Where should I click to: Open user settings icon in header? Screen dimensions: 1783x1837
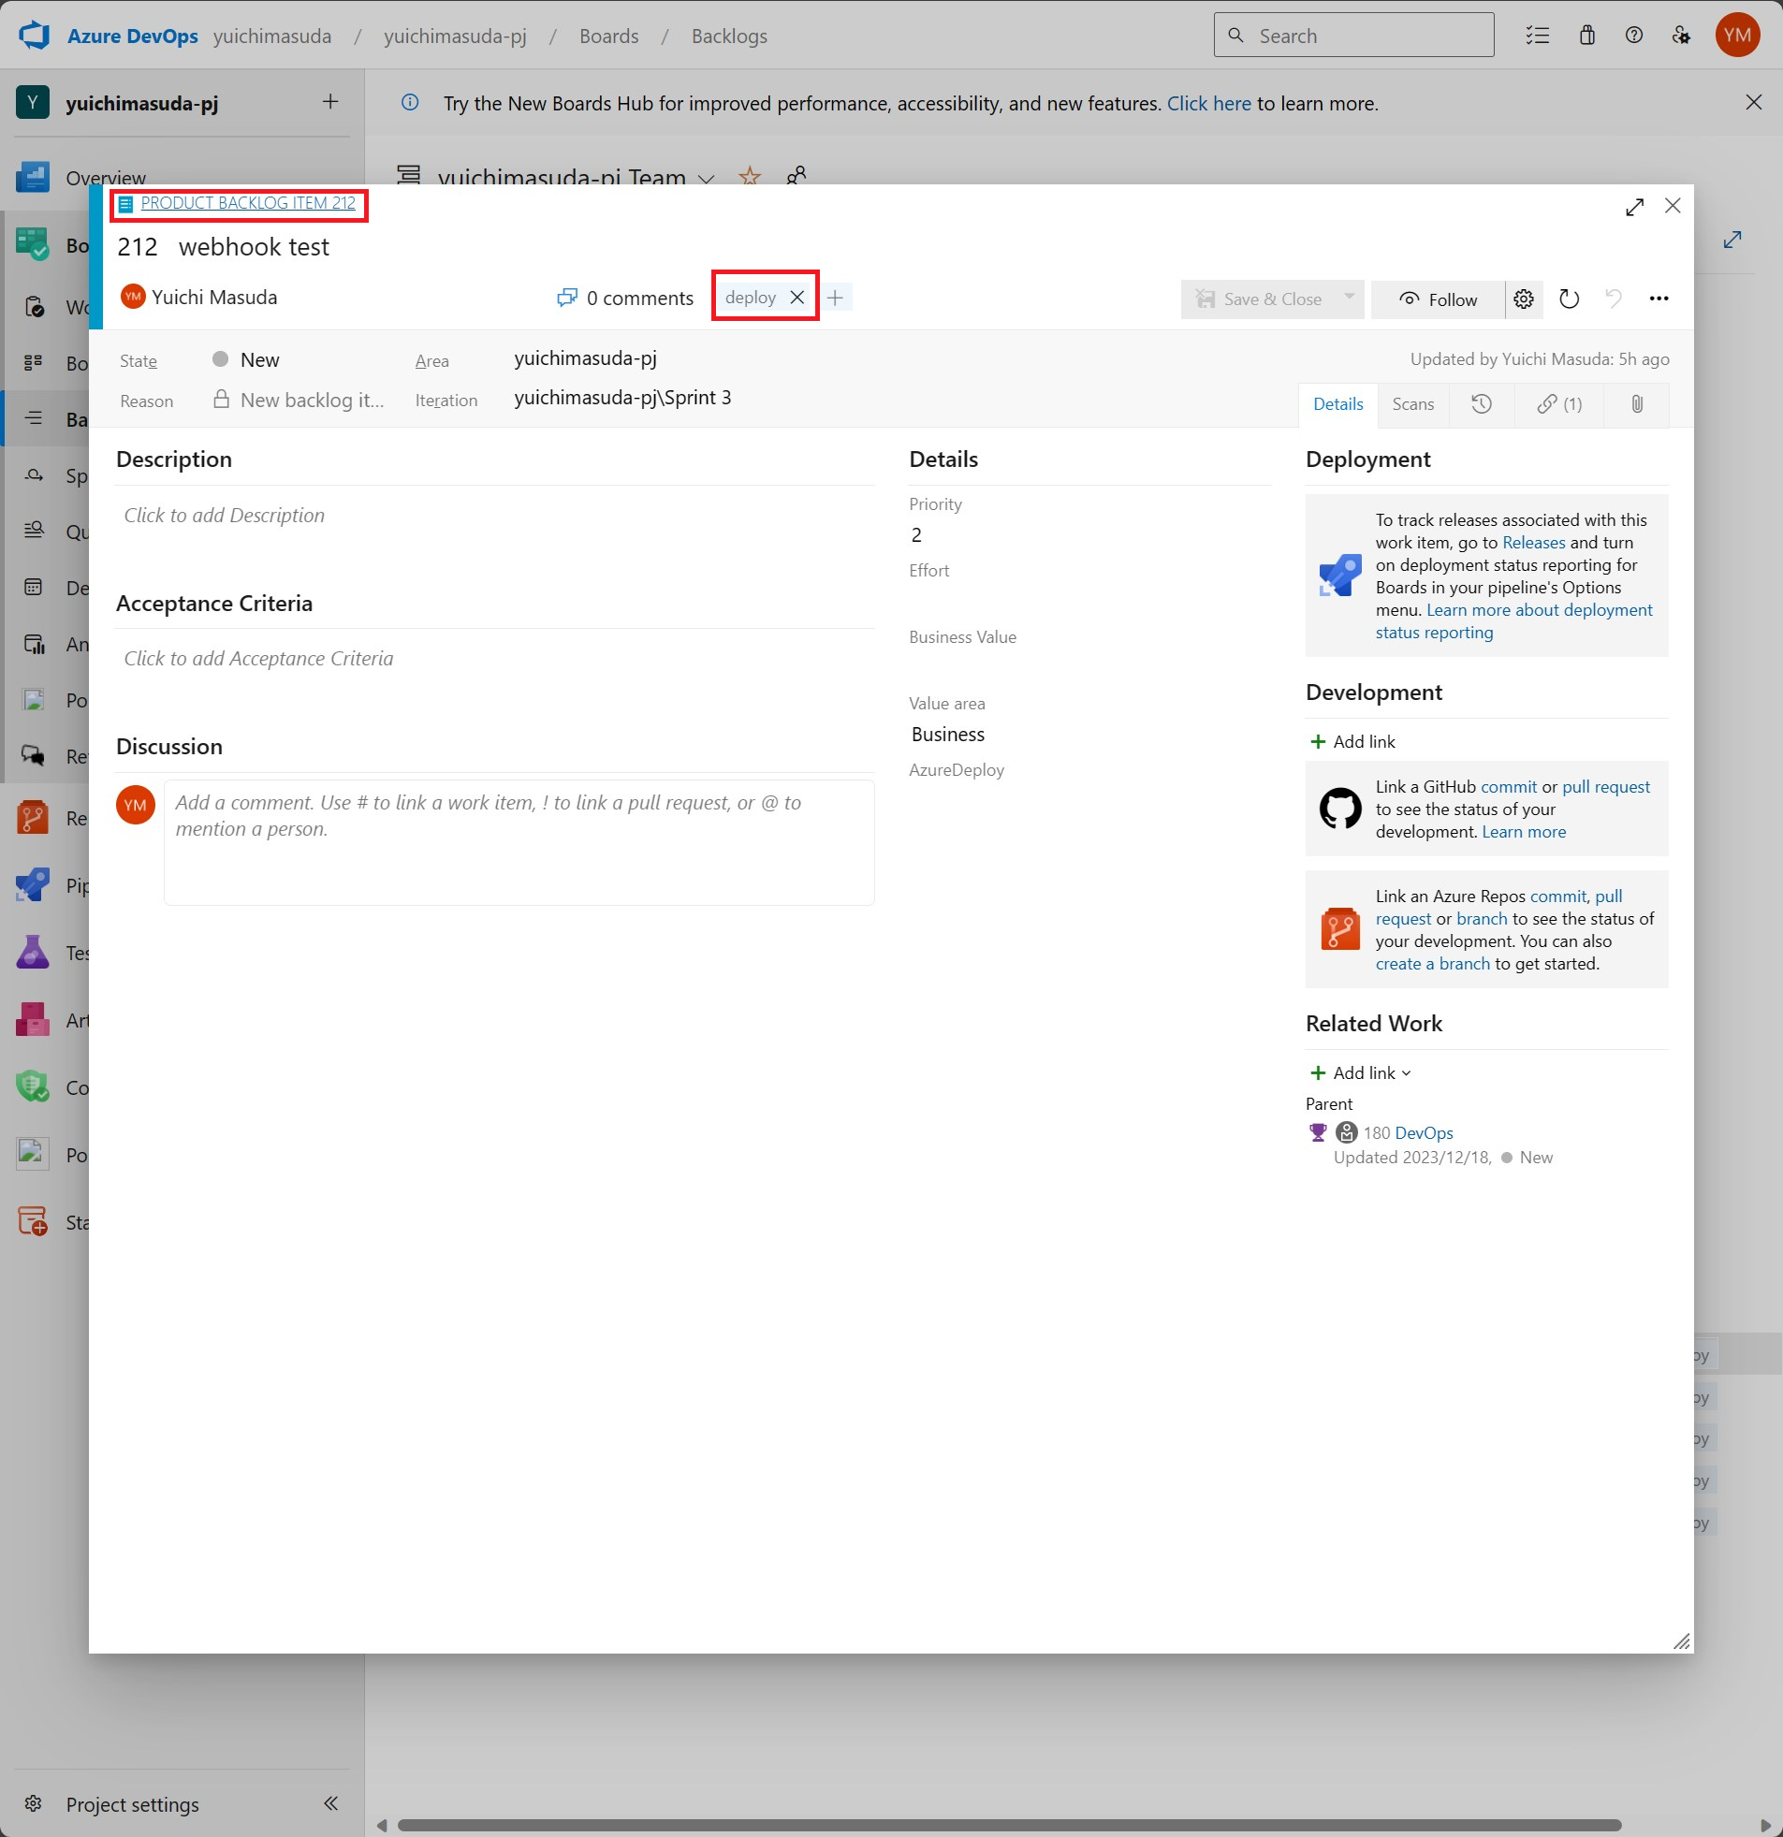[1682, 36]
